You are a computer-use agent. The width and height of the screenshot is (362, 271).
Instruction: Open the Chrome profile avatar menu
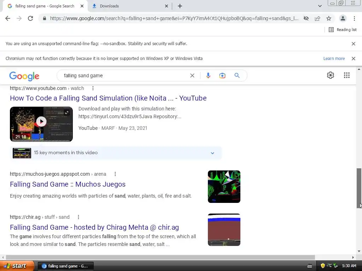[343, 18]
